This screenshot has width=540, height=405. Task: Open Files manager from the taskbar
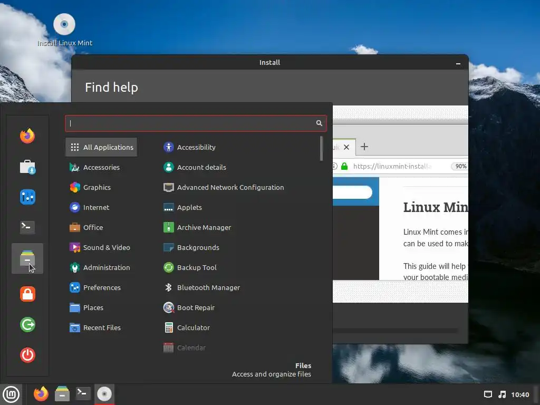pyautogui.click(x=62, y=394)
